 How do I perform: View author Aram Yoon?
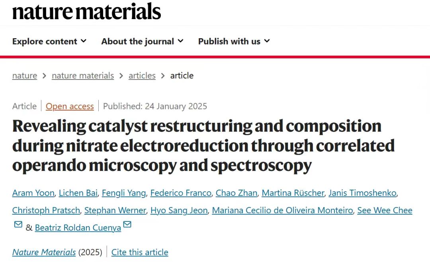[33, 193]
